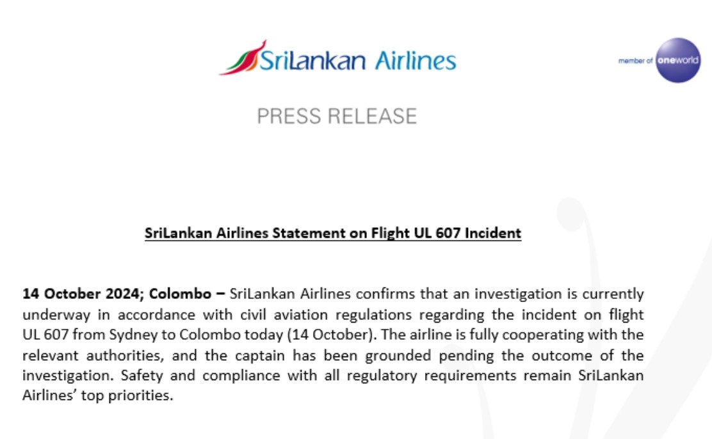
Task: Click the SriLankan Airlines peacock emblem
Action: [242, 58]
